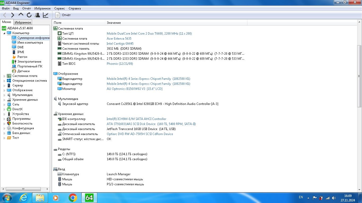
Task: Expand the Системная плата tree node
Action: (4, 76)
